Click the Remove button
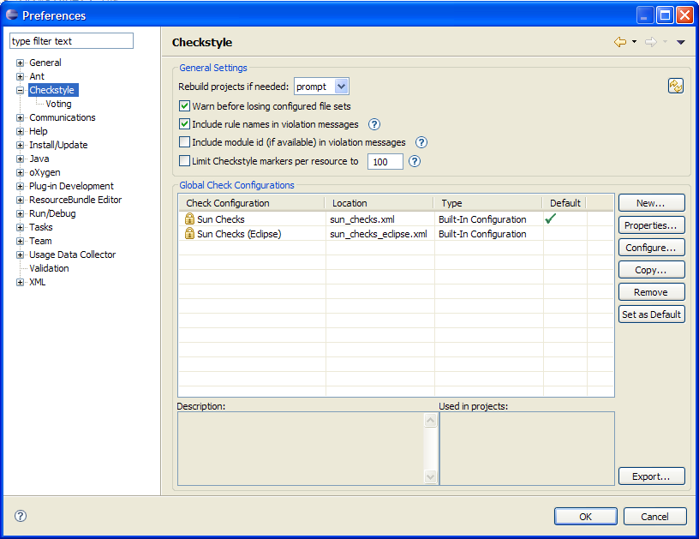This screenshot has width=699, height=539. [x=651, y=292]
